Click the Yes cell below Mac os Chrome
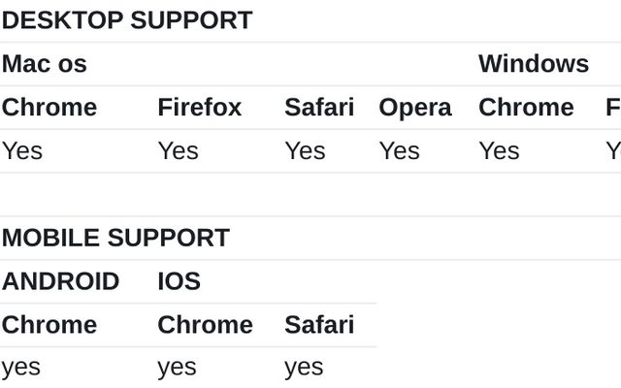Screen dimensions: 621x388 point(22,151)
